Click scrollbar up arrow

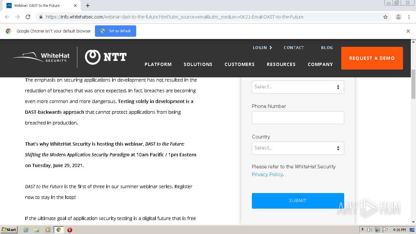tap(413, 42)
